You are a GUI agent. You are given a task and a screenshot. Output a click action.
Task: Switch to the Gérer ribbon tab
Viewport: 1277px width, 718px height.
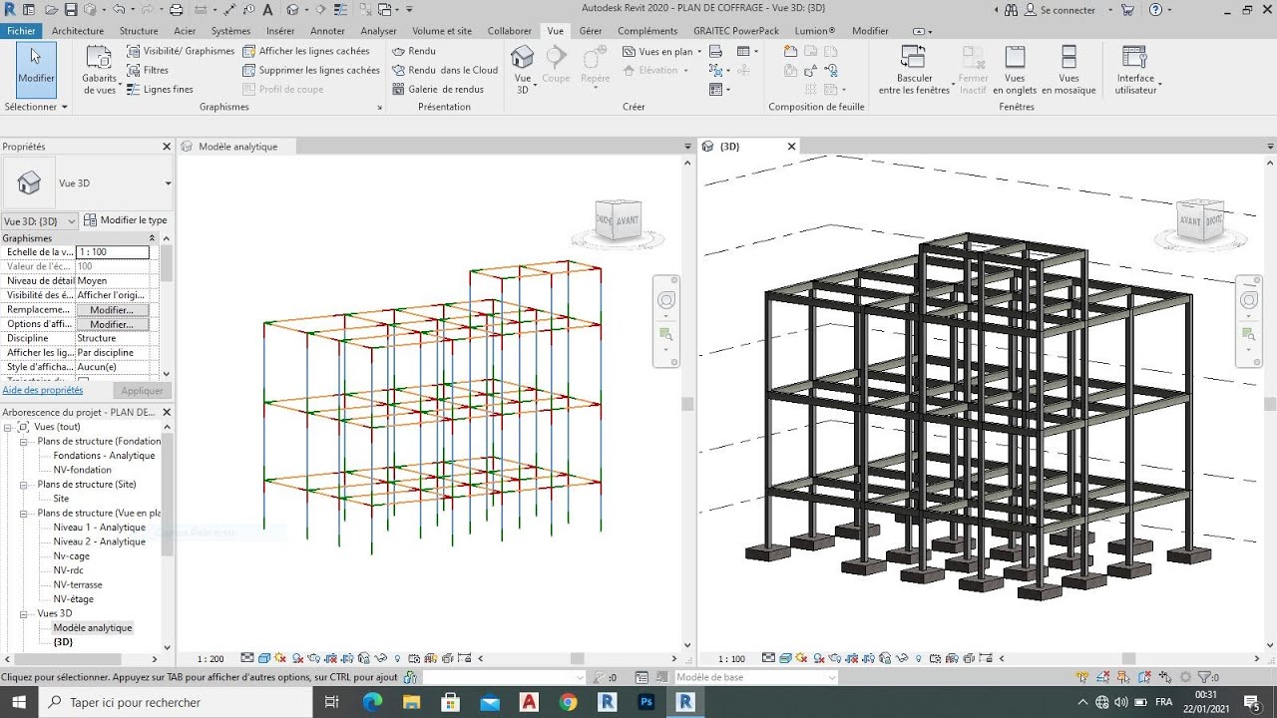591,31
